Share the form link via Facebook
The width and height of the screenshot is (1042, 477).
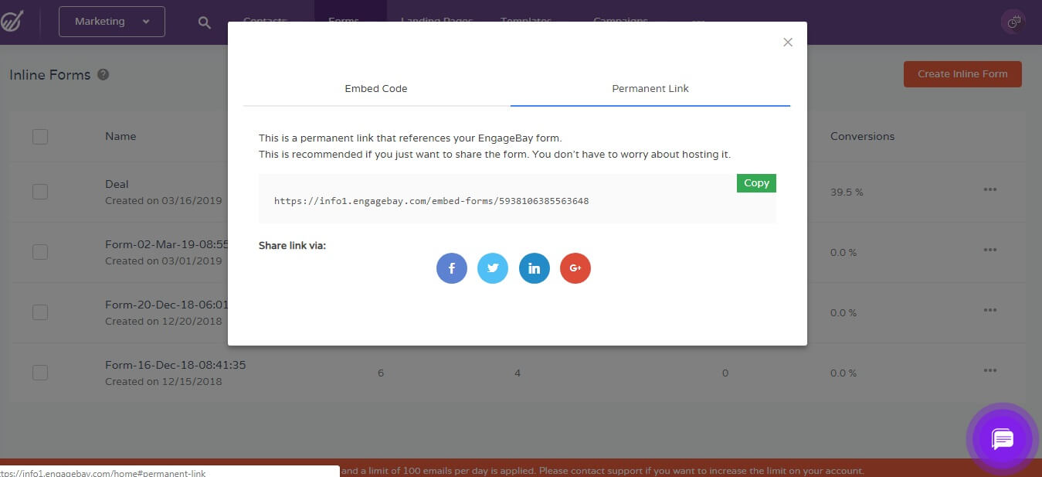451,267
